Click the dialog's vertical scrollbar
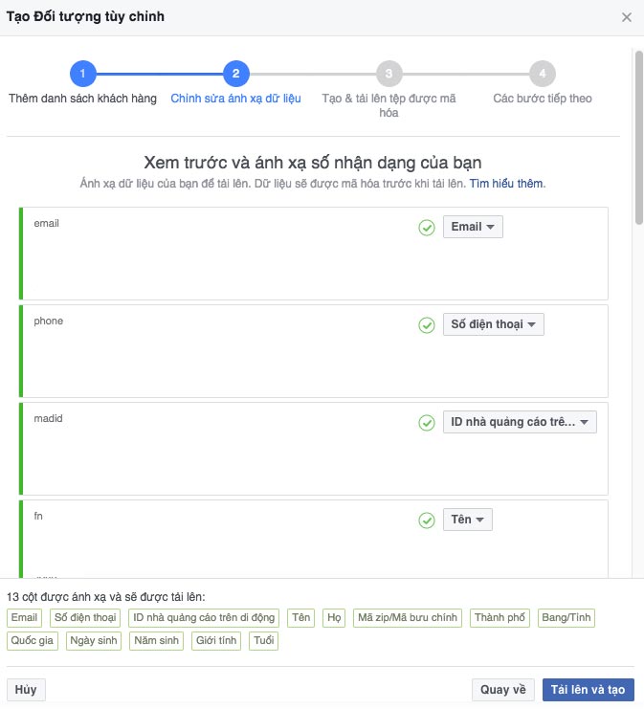This screenshot has width=644, height=709. [x=638, y=138]
